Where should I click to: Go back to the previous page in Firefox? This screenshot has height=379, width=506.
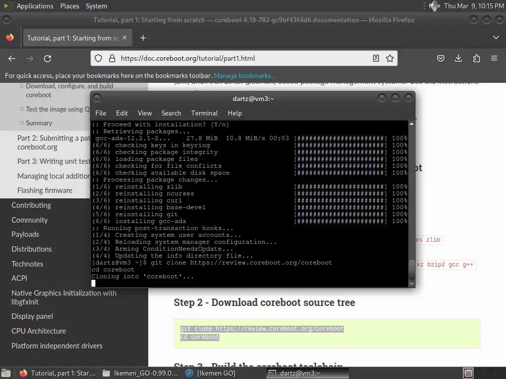point(12,59)
